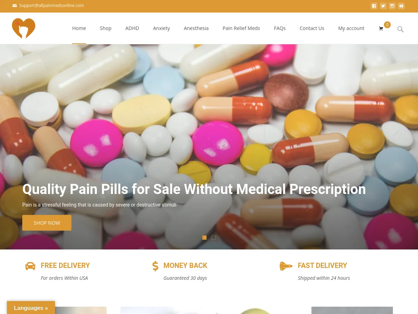Click the search magnifier icon
This screenshot has width=418, height=314.
401,29
